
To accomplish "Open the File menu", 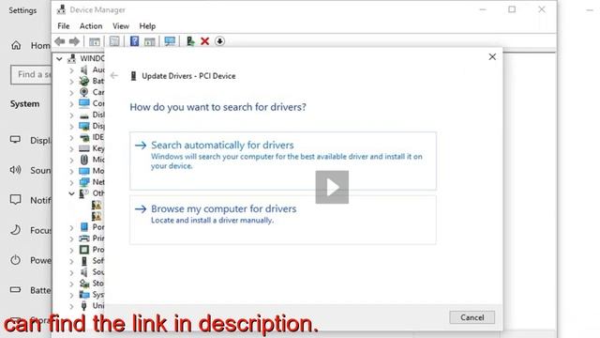I will click(x=64, y=26).
